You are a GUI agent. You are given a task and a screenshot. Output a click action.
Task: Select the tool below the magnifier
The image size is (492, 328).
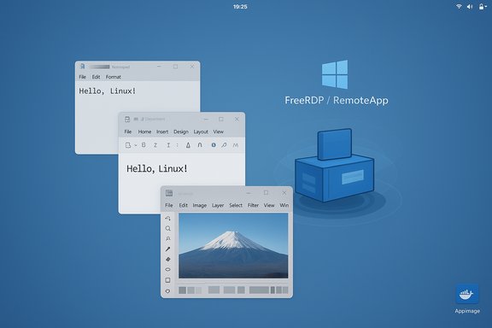point(168,239)
